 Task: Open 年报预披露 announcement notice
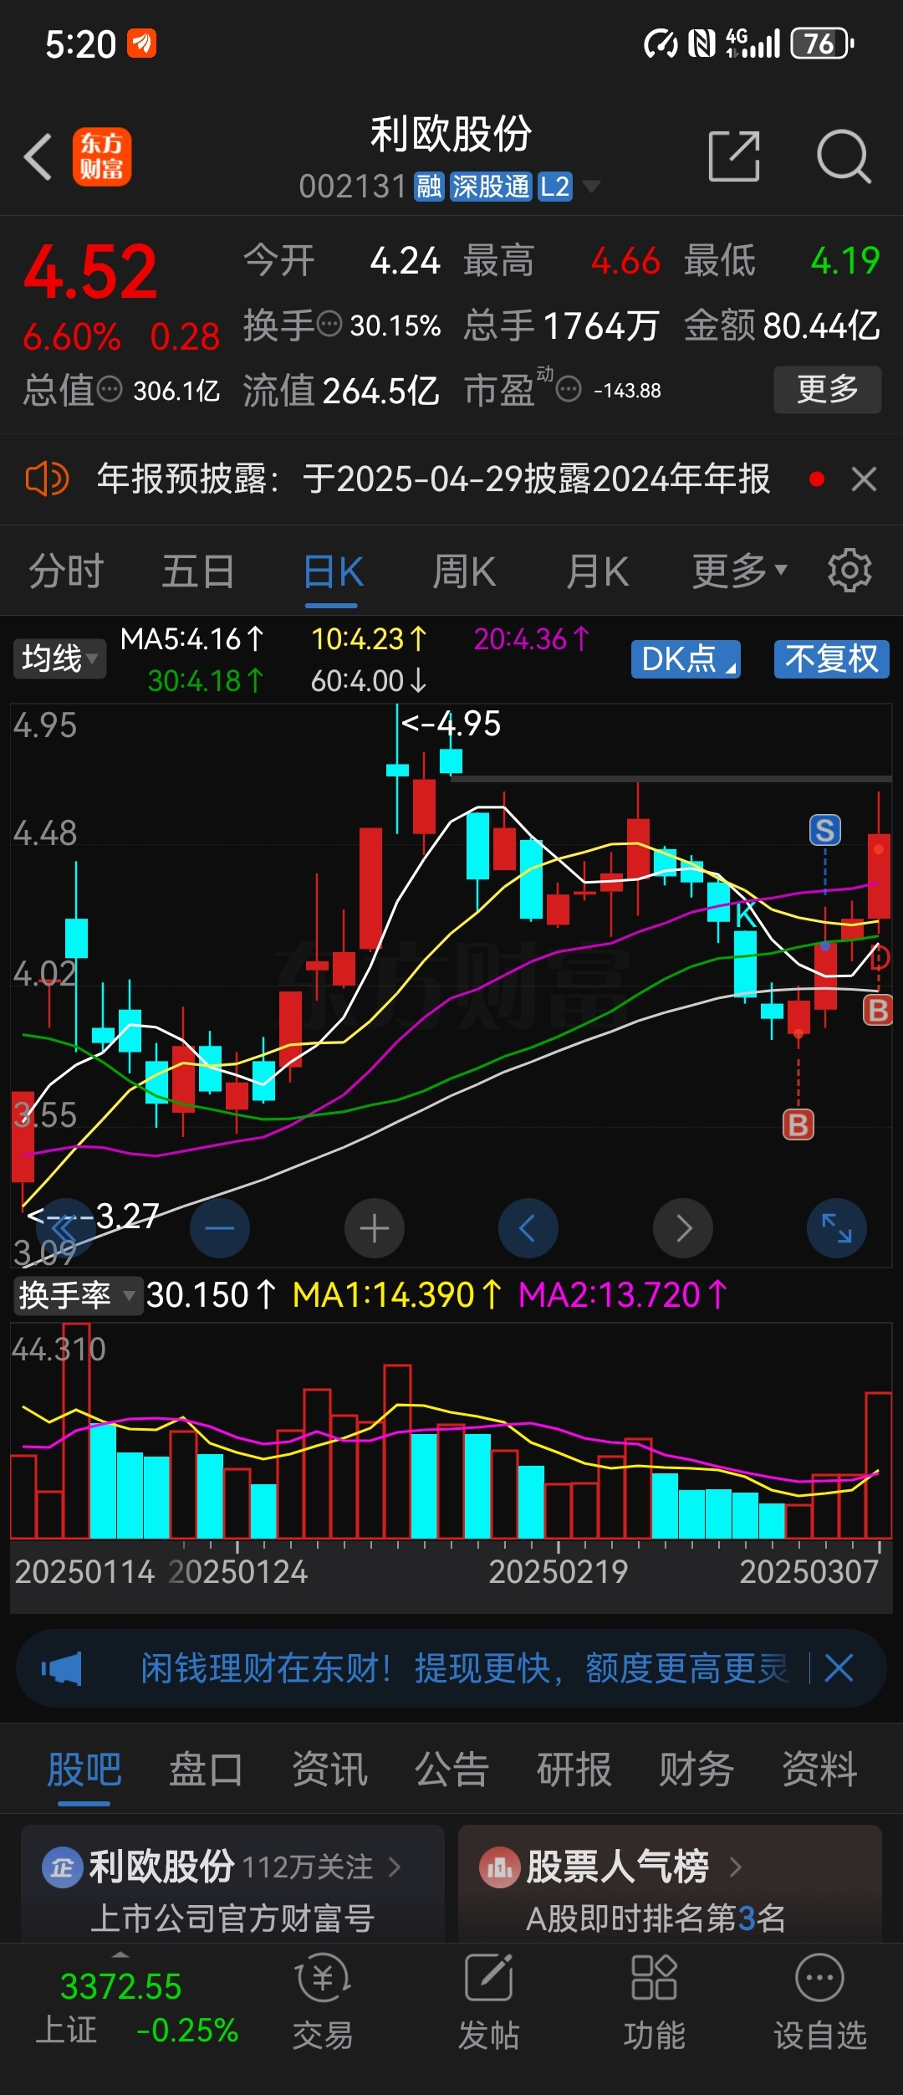pyautogui.click(x=433, y=479)
